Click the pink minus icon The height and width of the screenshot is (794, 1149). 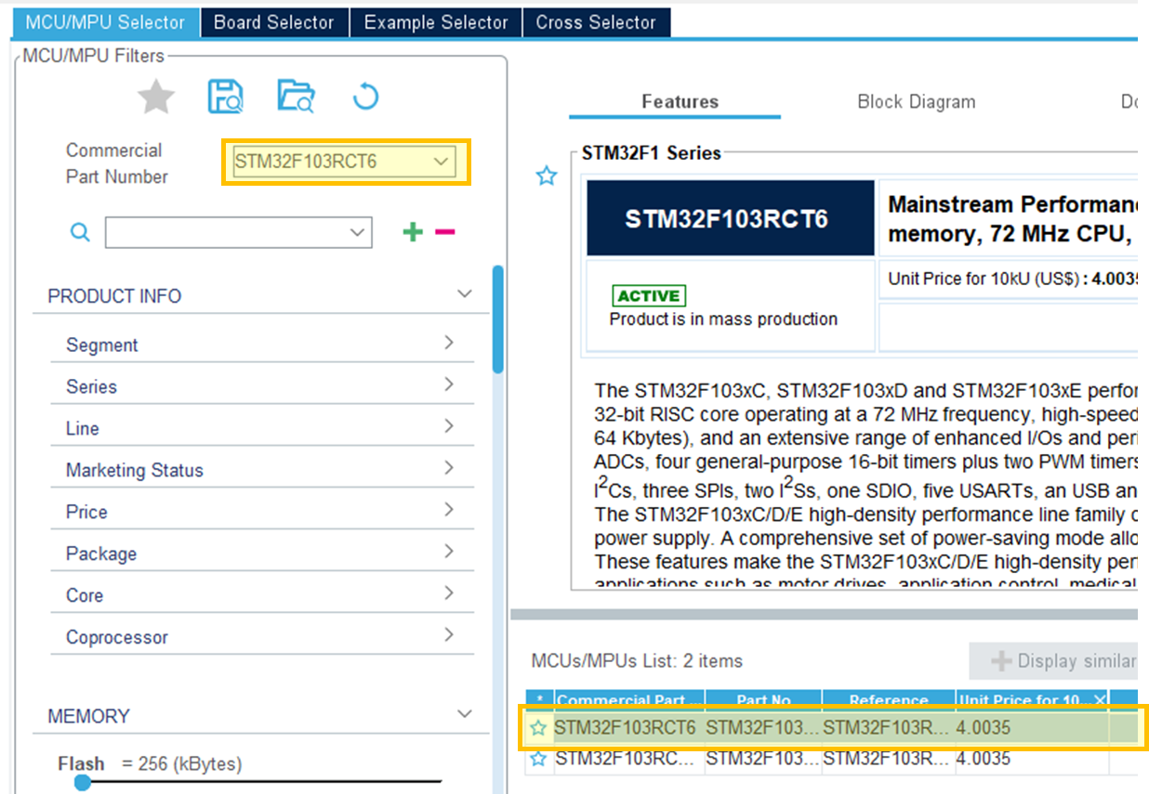point(445,231)
